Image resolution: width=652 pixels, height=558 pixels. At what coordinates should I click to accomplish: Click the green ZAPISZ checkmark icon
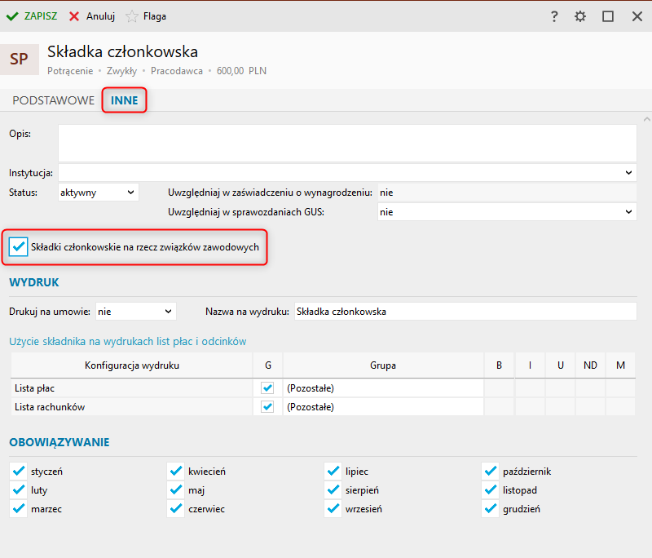point(12,16)
